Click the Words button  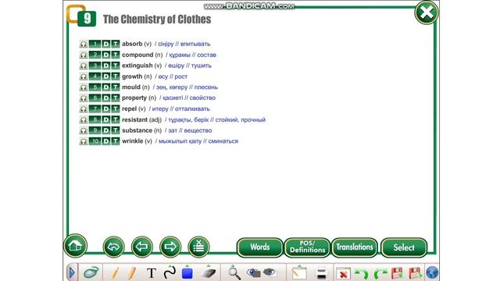260,247
